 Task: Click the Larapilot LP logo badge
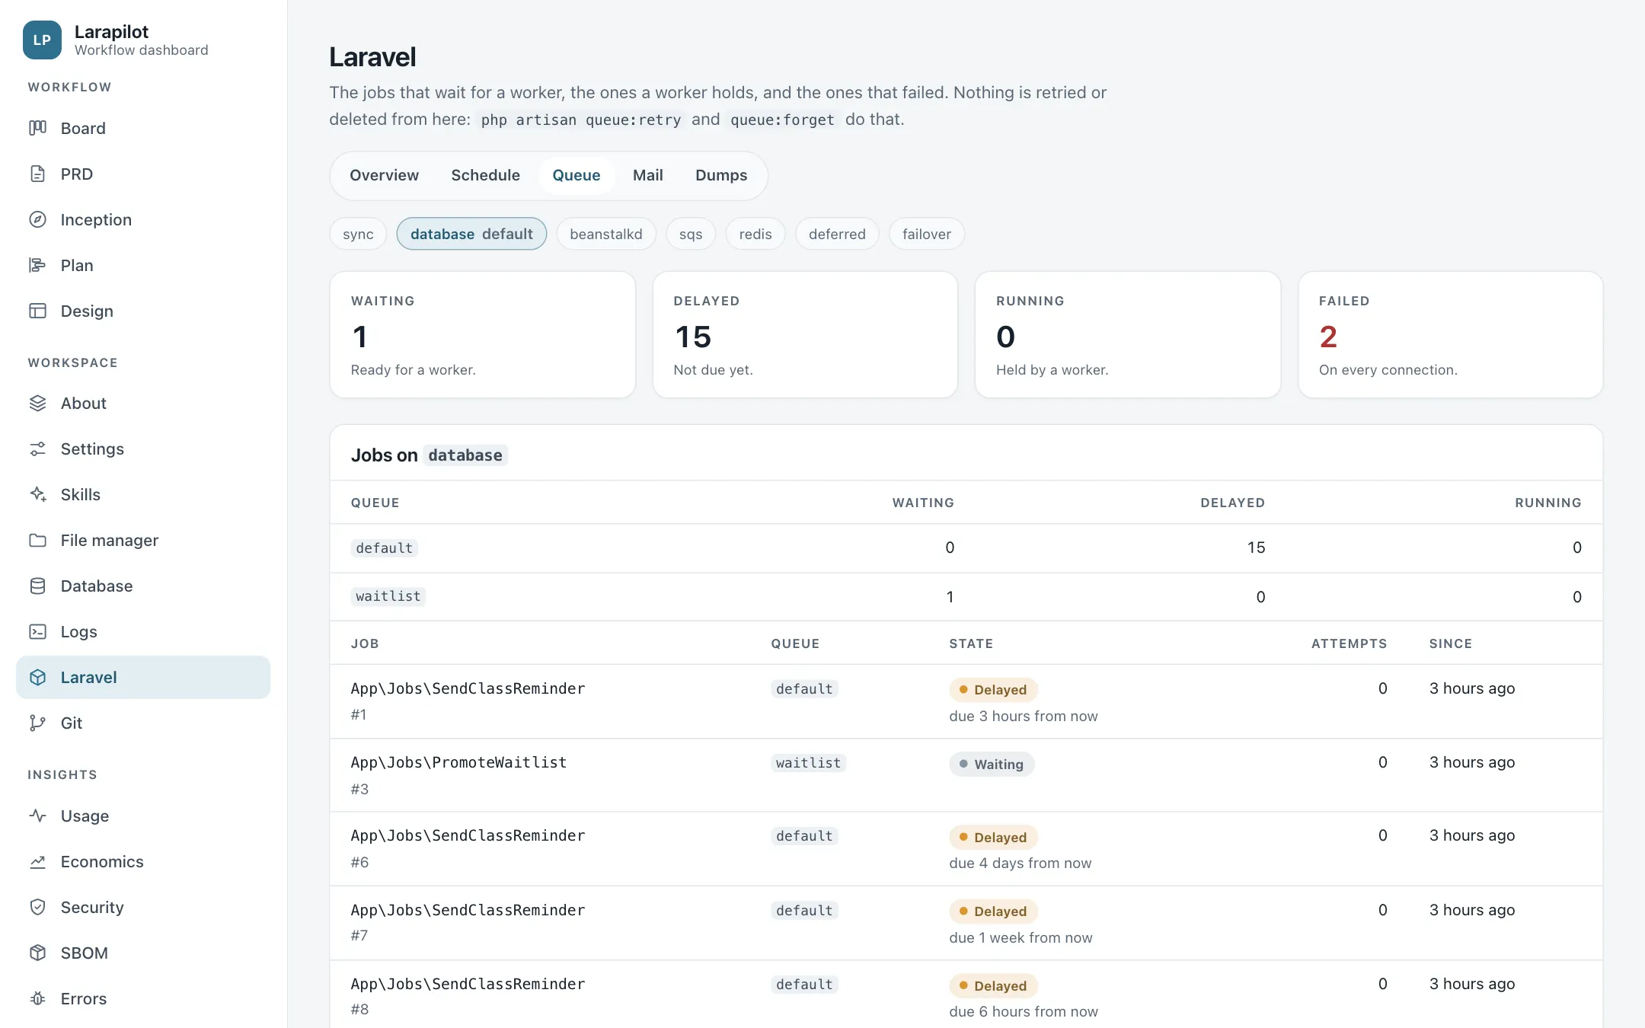click(x=42, y=40)
